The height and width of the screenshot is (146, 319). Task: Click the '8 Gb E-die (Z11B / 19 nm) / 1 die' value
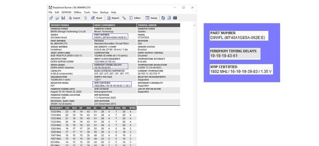coord(111,50)
